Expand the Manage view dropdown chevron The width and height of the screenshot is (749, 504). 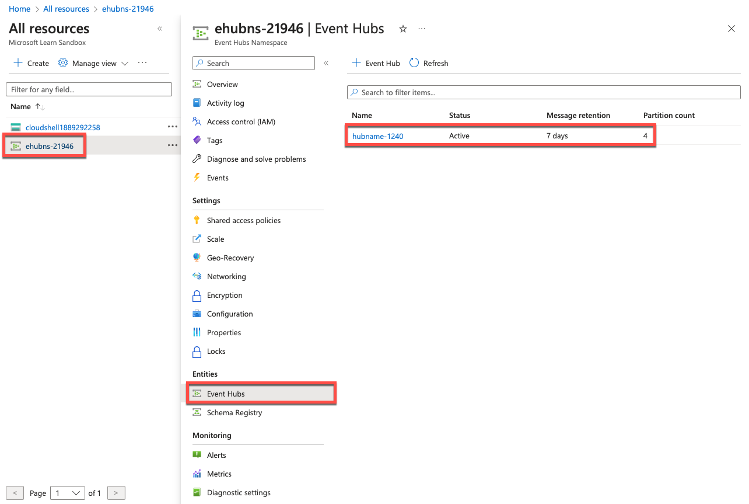[x=124, y=63]
